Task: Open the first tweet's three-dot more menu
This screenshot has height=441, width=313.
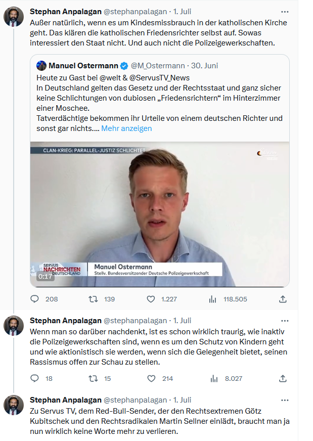Action: tap(284, 11)
